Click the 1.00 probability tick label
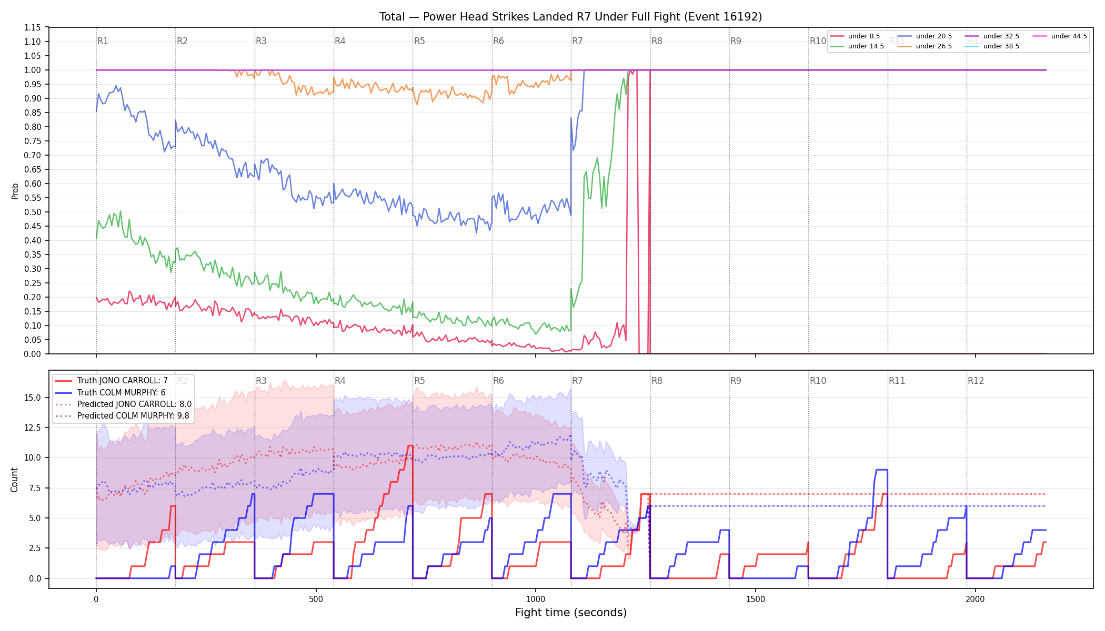1105x631 pixels. point(33,70)
